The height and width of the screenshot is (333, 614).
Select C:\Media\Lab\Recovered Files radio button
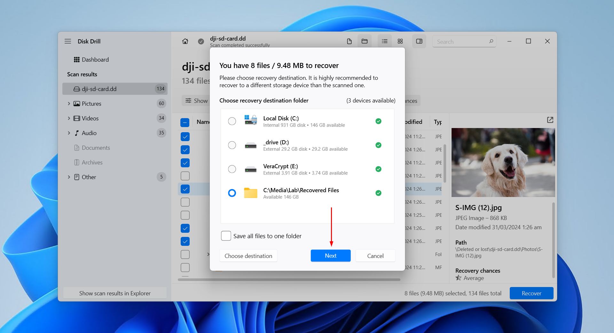tap(232, 193)
